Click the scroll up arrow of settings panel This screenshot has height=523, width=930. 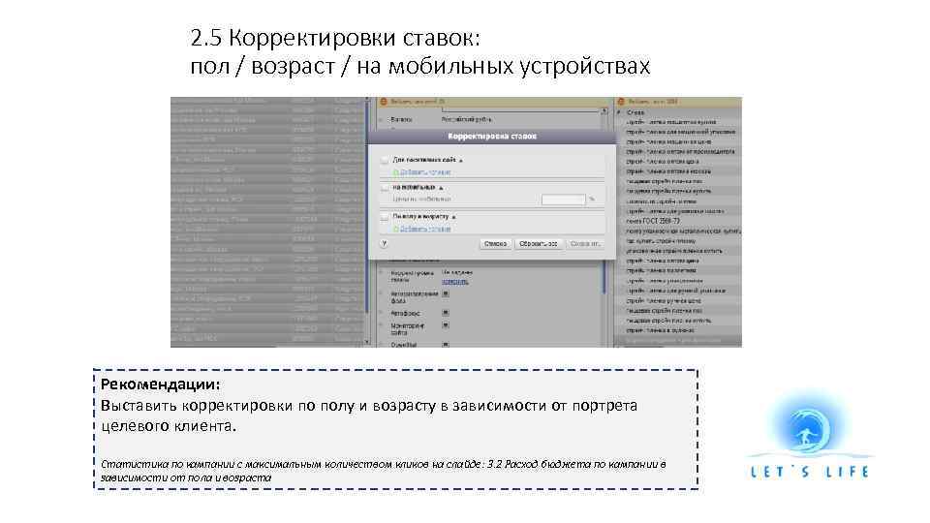point(604,110)
